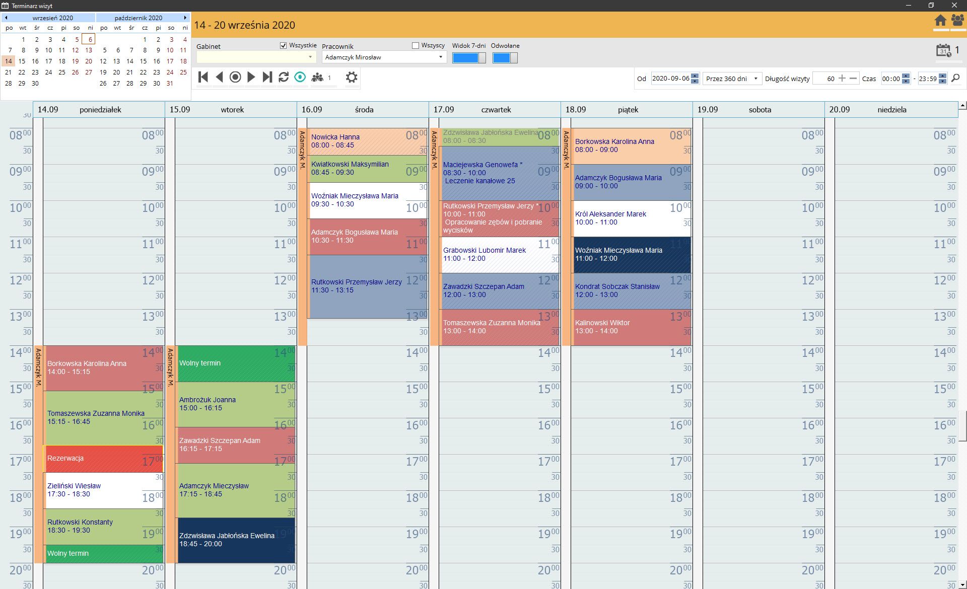
Task: Select 14 September in mini calendar
Action: coord(8,61)
